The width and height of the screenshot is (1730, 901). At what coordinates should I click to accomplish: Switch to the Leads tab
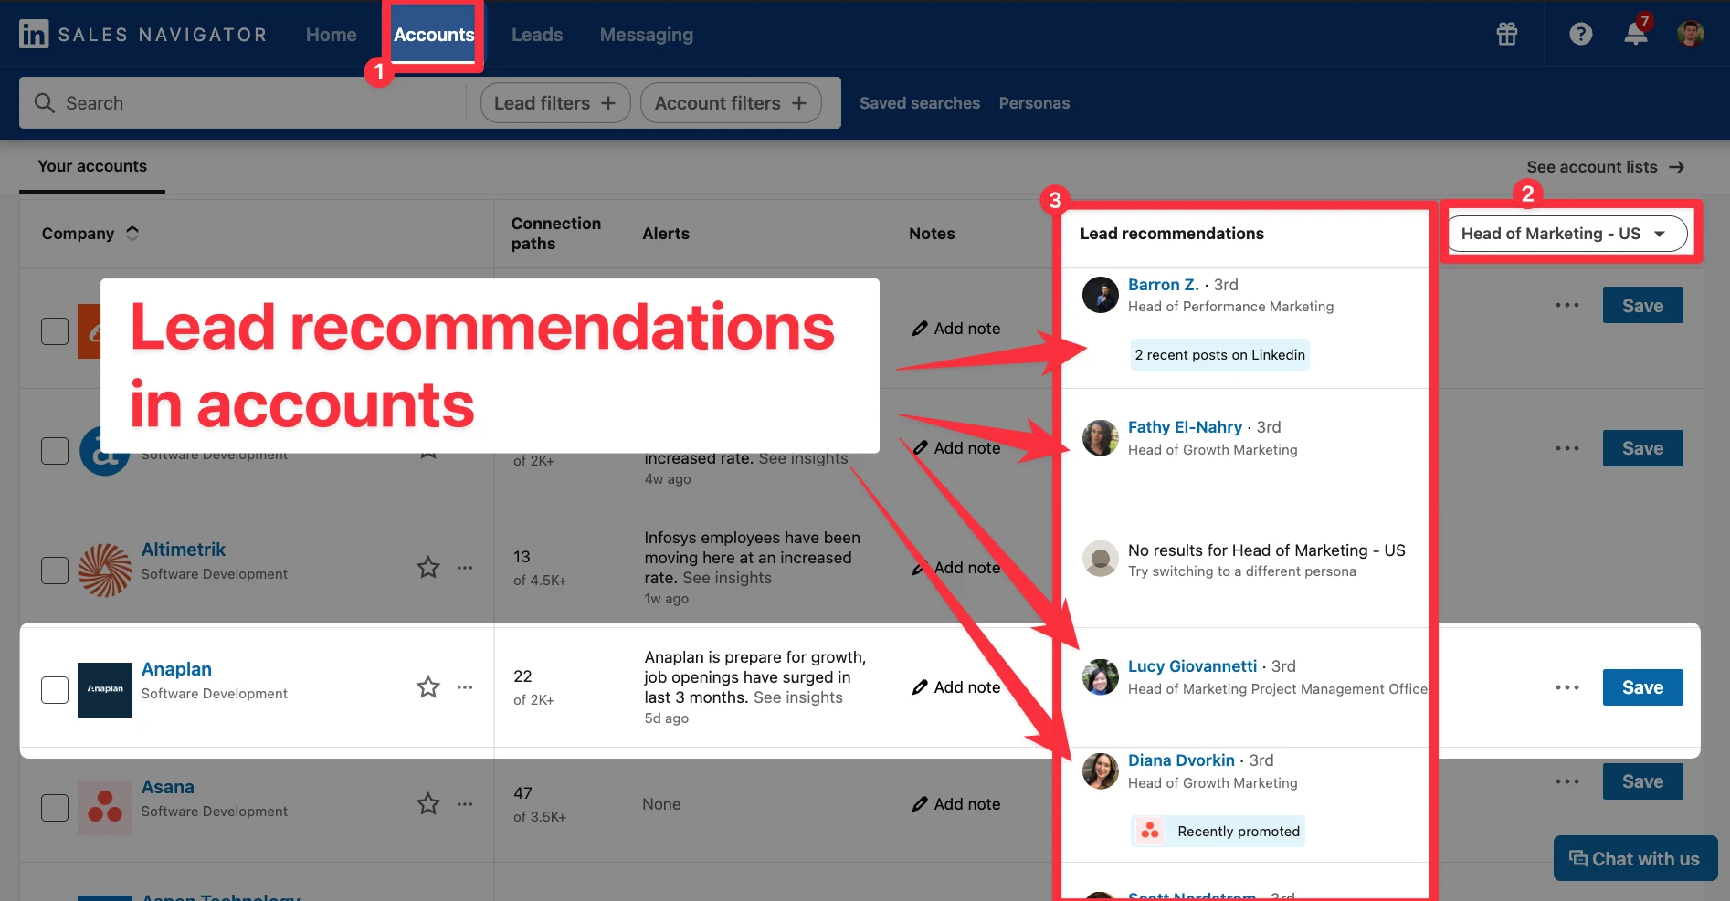537,35
